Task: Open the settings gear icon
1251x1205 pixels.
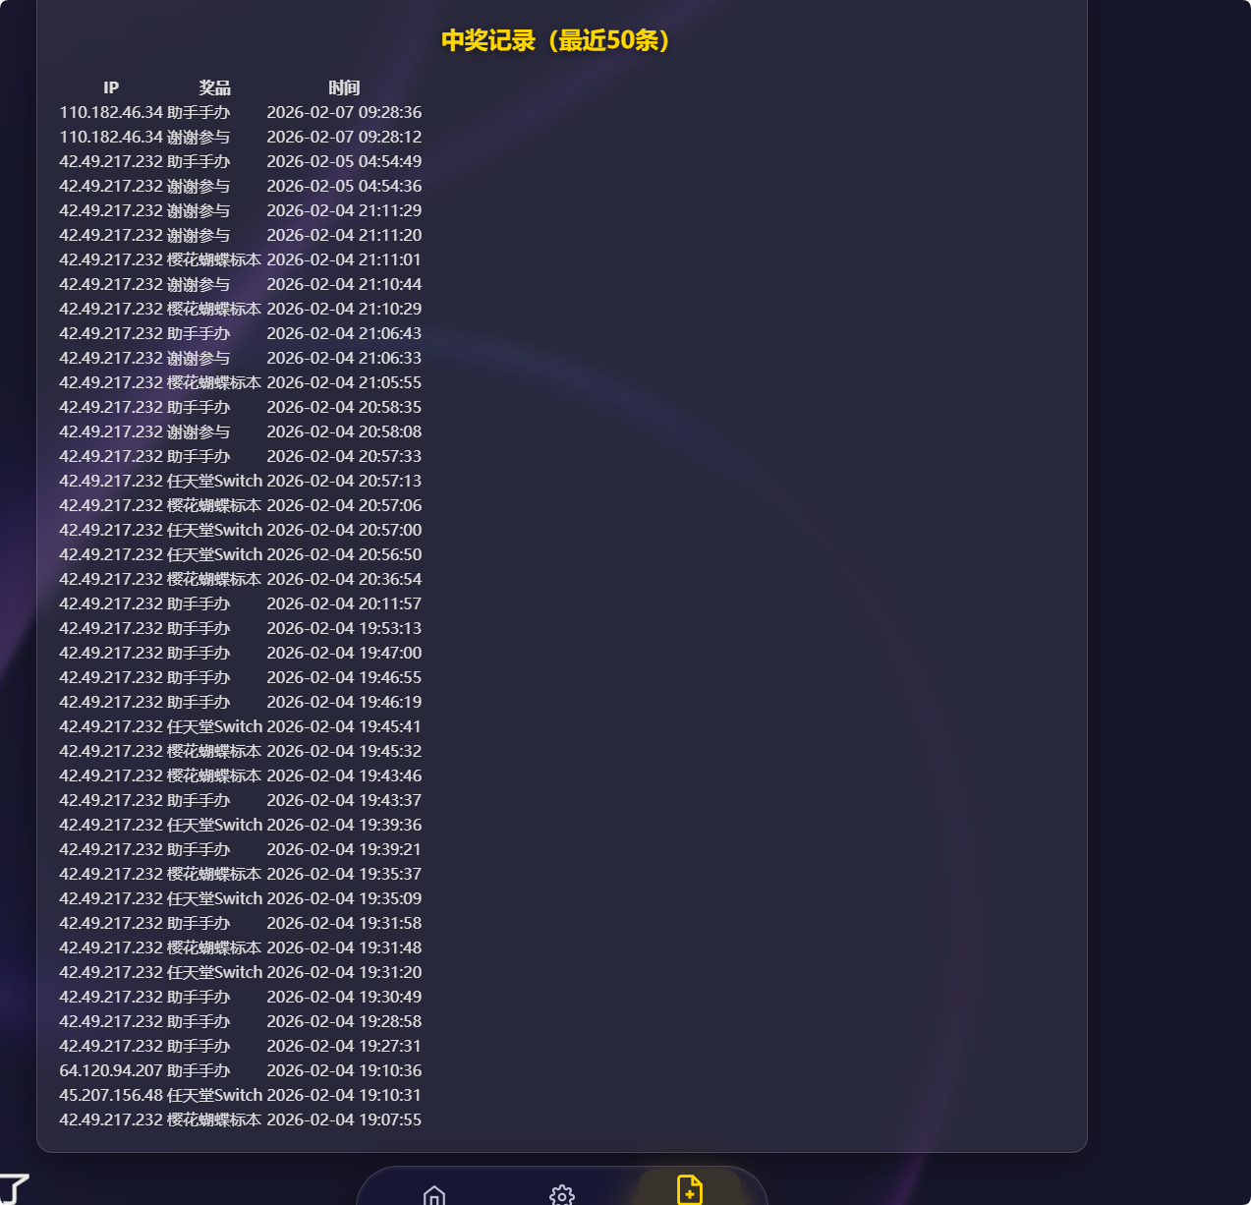Action: pos(562,1194)
